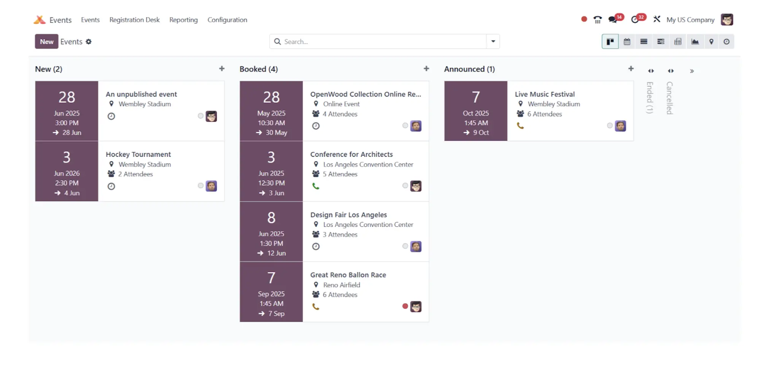
Task: Switch to the list view
Action: click(x=643, y=42)
